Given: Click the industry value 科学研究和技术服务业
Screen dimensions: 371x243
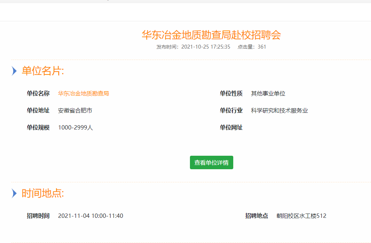Looking at the screenshot, I should (x=279, y=111).
